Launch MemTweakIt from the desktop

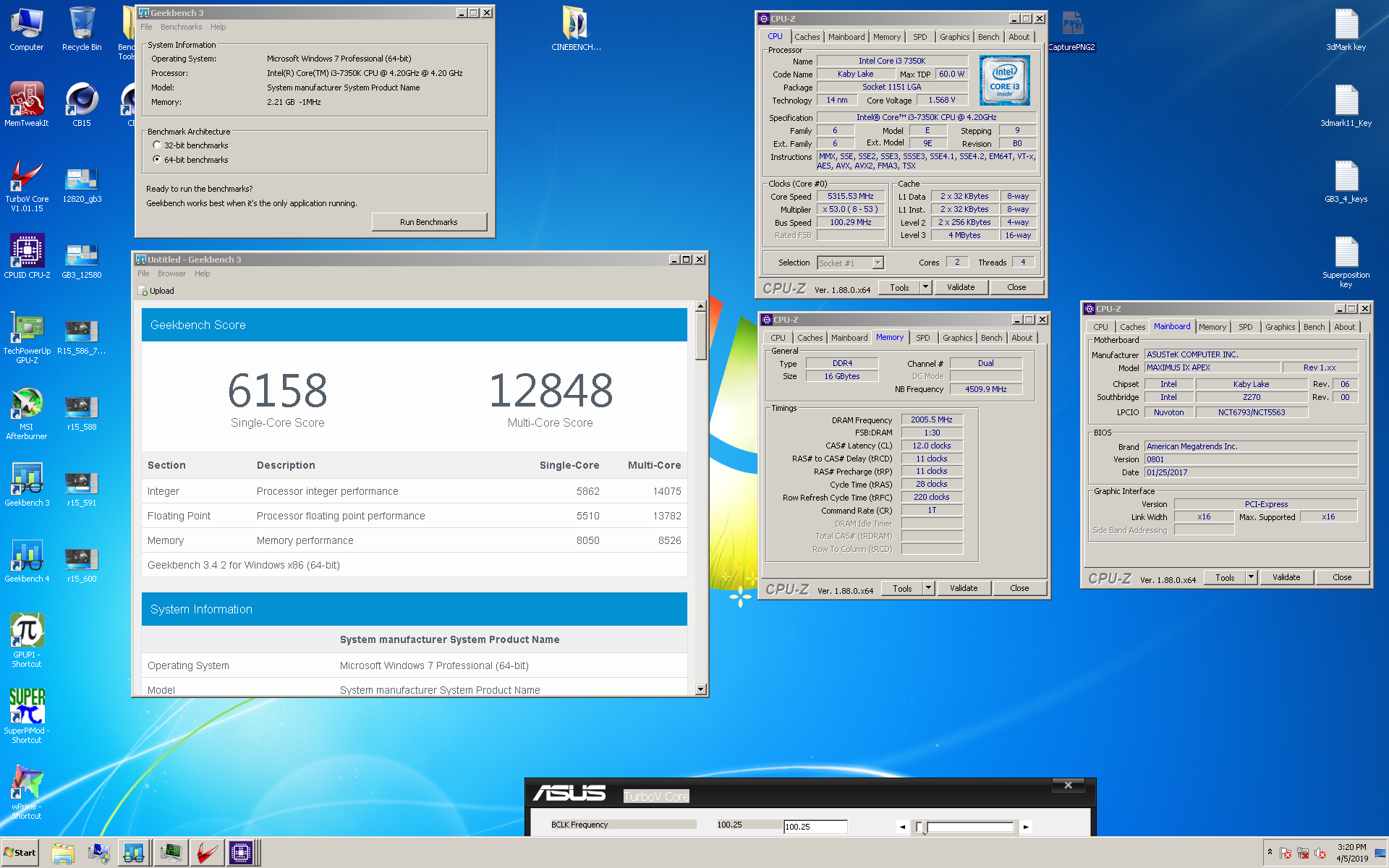point(27,105)
